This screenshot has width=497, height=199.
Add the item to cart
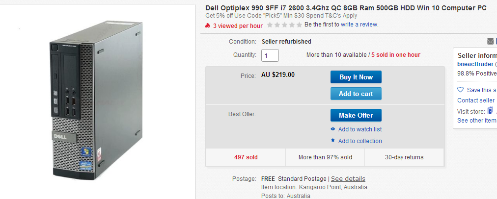[356, 94]
